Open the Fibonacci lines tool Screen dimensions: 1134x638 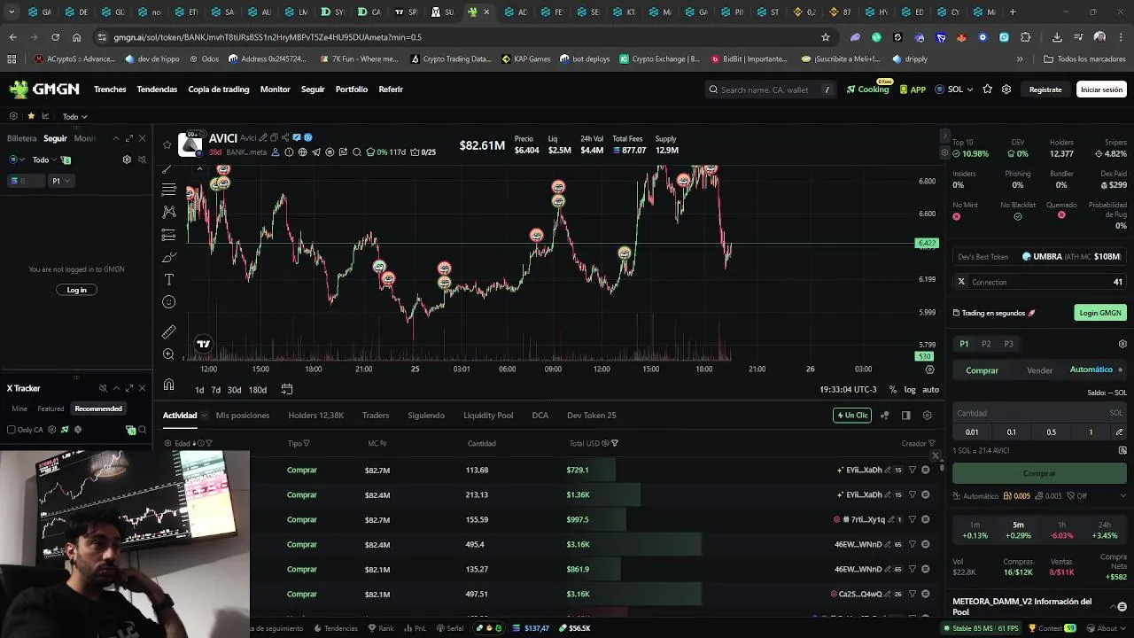click(x=168, y=190)
